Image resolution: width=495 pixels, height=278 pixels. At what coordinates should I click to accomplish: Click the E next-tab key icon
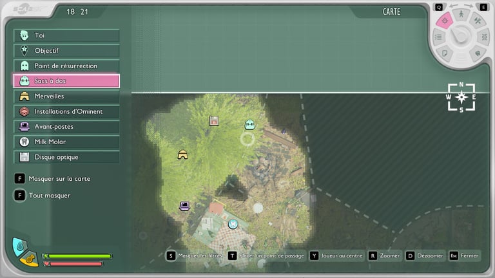point(483,7)
